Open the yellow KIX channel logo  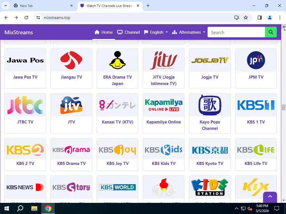pos(256,187)
